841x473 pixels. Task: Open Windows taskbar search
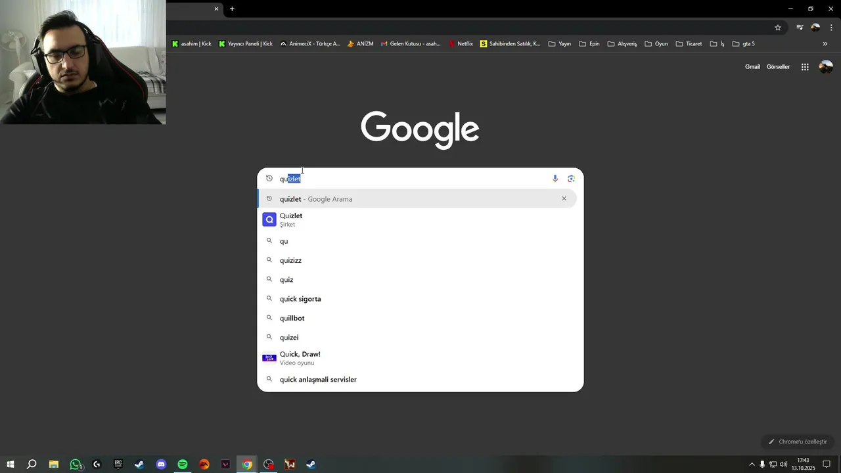click(32, 464)
